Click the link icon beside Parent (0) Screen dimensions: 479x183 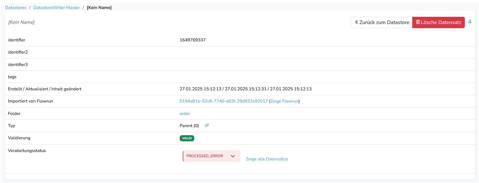[207, 125]
